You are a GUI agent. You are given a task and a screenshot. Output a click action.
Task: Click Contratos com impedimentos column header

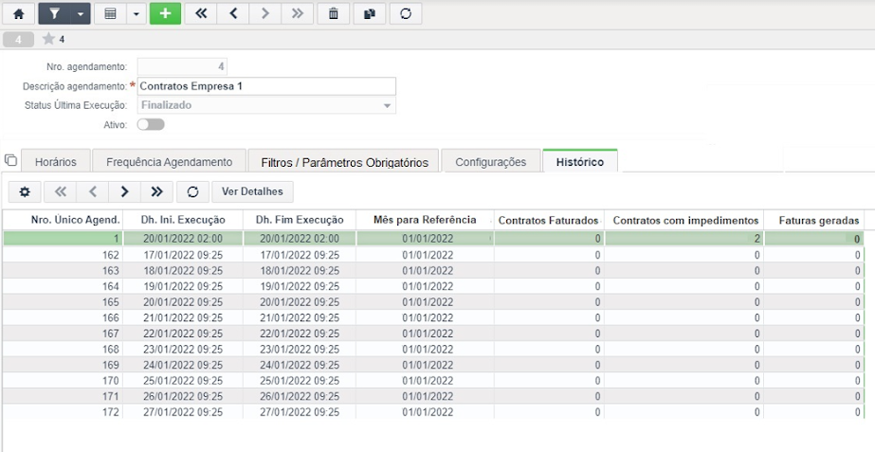(685, 221)
